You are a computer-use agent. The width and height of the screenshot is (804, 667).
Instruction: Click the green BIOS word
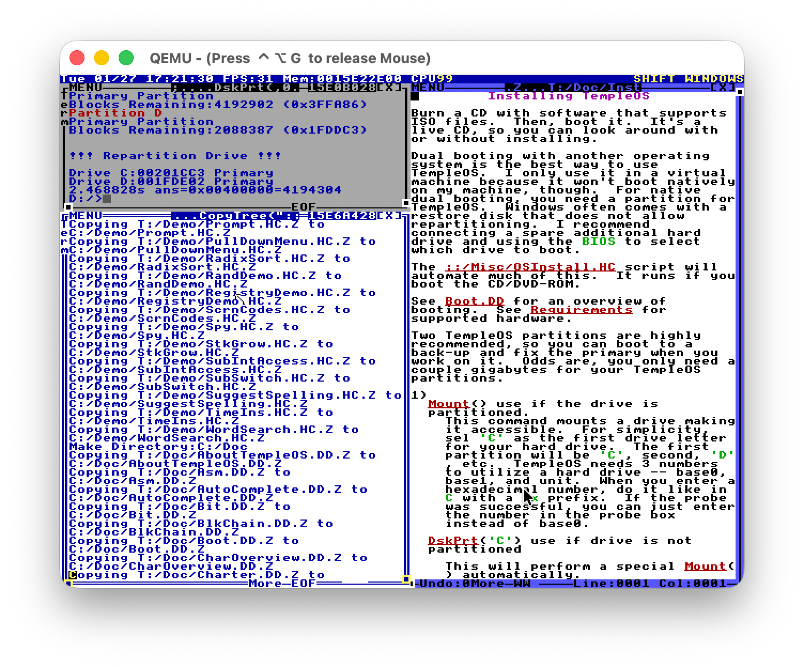(599, 241)
